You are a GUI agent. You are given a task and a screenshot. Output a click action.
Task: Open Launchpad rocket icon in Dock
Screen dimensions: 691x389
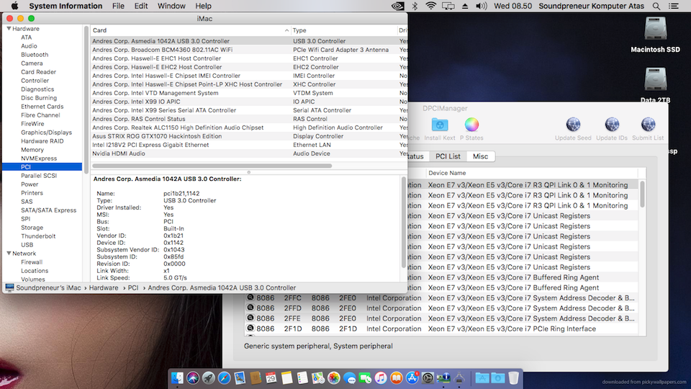[209, 378]
